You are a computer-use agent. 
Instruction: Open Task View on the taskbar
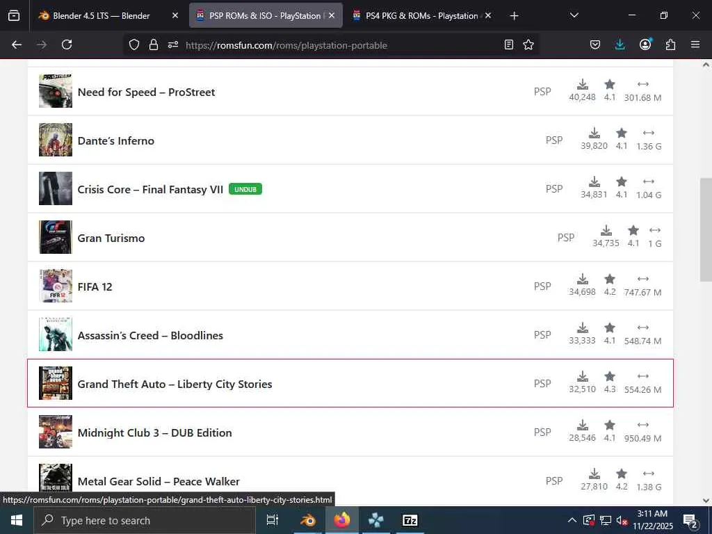pyautogui.click(x=272, y=520)
